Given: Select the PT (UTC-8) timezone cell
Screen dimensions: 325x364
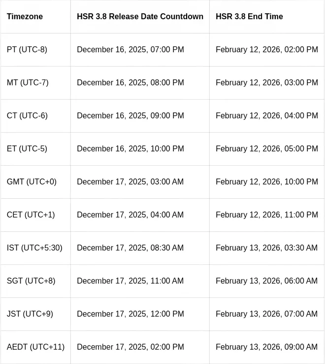Looking at the screenshot, I should click(x=27, y=50).
